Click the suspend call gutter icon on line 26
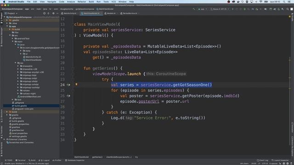294x165 pixels. [x=68, y=96]
